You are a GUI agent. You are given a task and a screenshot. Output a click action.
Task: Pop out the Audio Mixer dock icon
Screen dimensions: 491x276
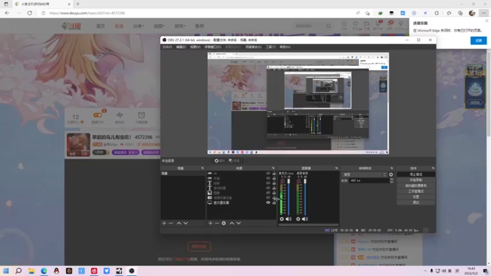click(x=336, y=168)
